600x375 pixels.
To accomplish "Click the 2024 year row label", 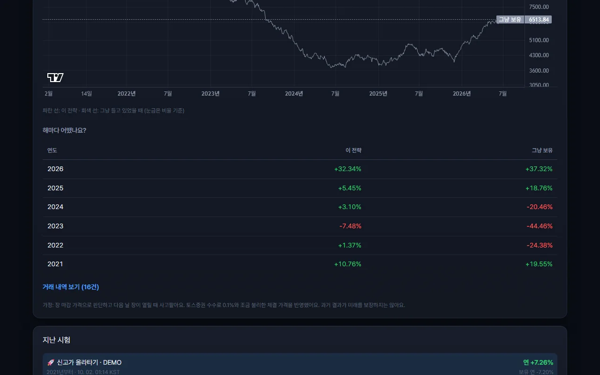I will point(55,207).
